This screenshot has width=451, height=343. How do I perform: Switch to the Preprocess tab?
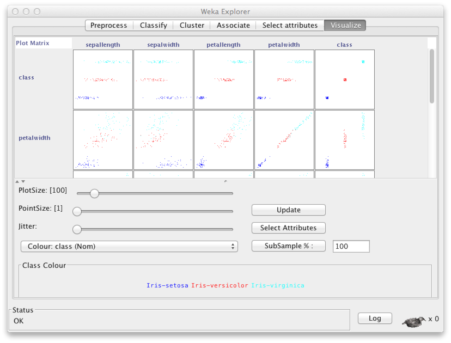point(109,25)
